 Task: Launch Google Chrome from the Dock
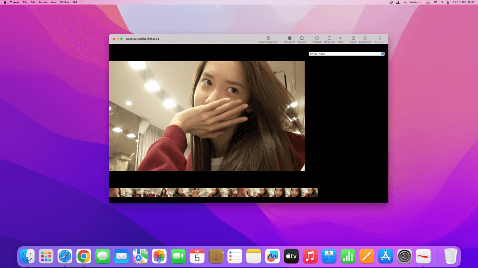84,256
